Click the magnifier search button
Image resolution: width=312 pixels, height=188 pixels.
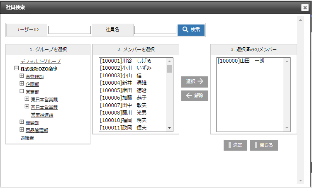coord(191,30)
